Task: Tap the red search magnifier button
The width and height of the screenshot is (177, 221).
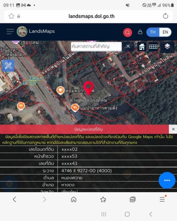Action: 127,33
